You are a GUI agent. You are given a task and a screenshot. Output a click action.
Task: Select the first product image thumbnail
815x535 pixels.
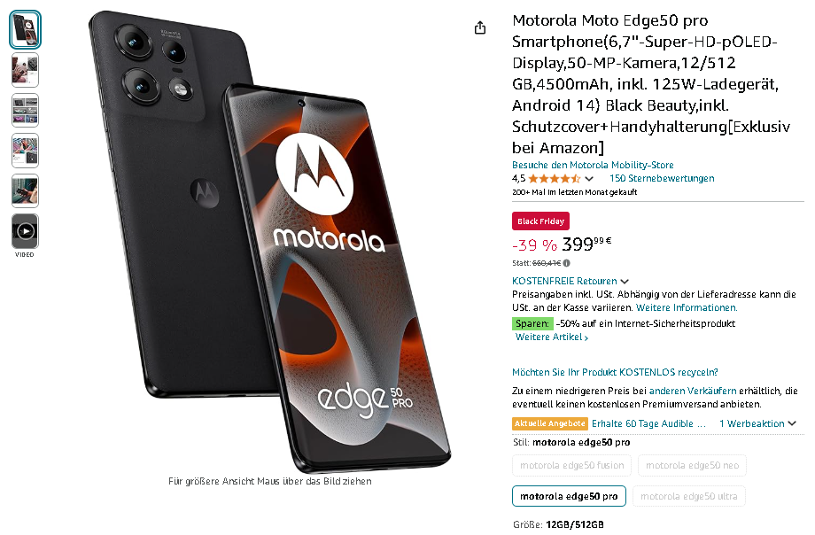(25, 29)
